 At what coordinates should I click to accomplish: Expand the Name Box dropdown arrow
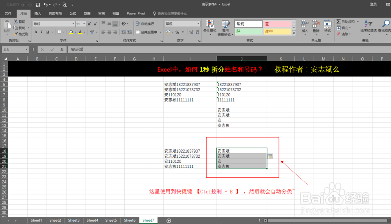pyautogui.click(x=27, y=50)
